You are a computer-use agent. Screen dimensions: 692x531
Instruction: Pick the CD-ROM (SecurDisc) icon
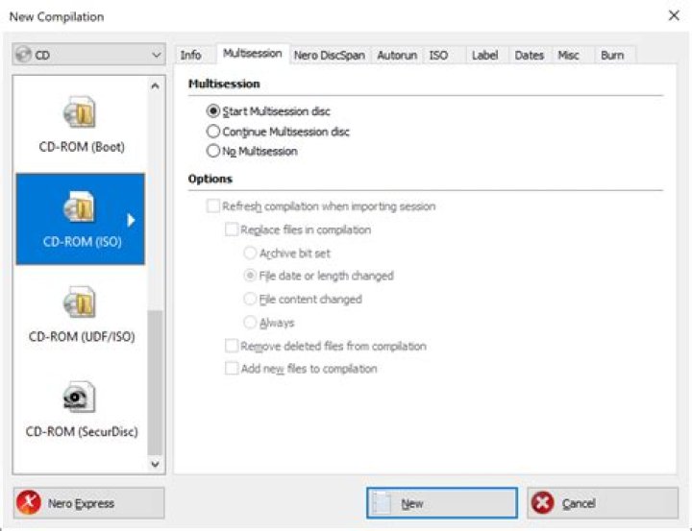click(81, 397)
